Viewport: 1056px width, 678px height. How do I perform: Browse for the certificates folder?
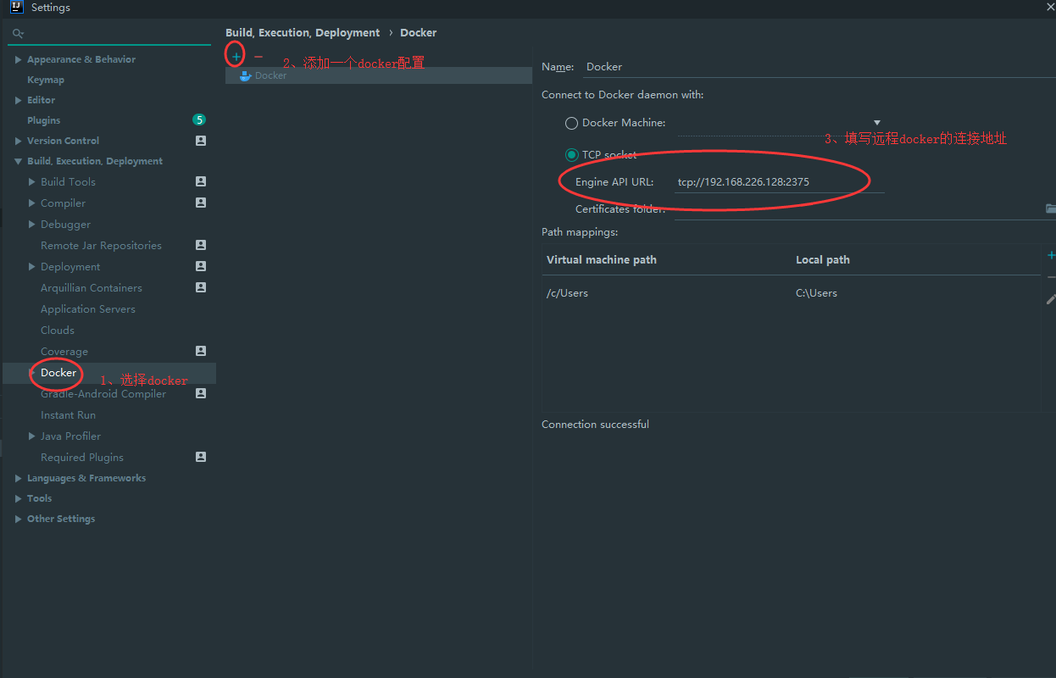click(1050, 208)
